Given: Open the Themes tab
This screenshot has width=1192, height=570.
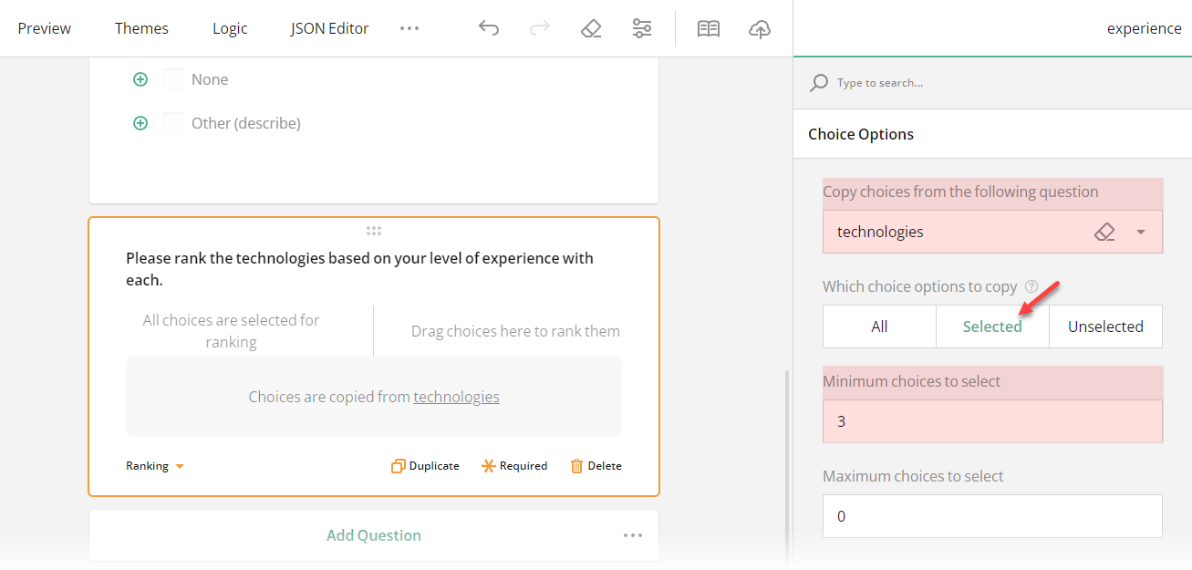Looking at the screenshot, I should click(141, 28).
